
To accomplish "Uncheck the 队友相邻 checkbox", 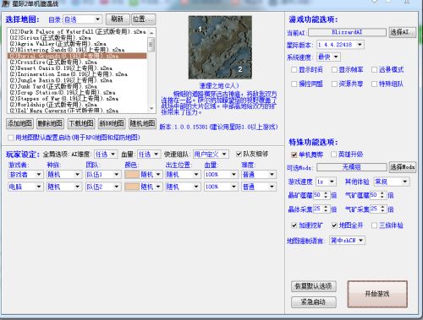I will point(239,154).
